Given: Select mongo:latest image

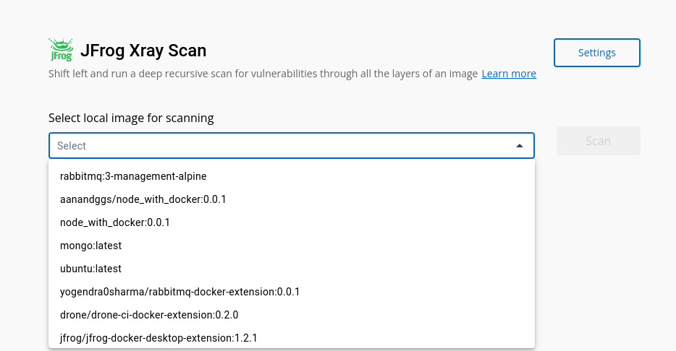Looking at the screenshot, I should point(292,246).
